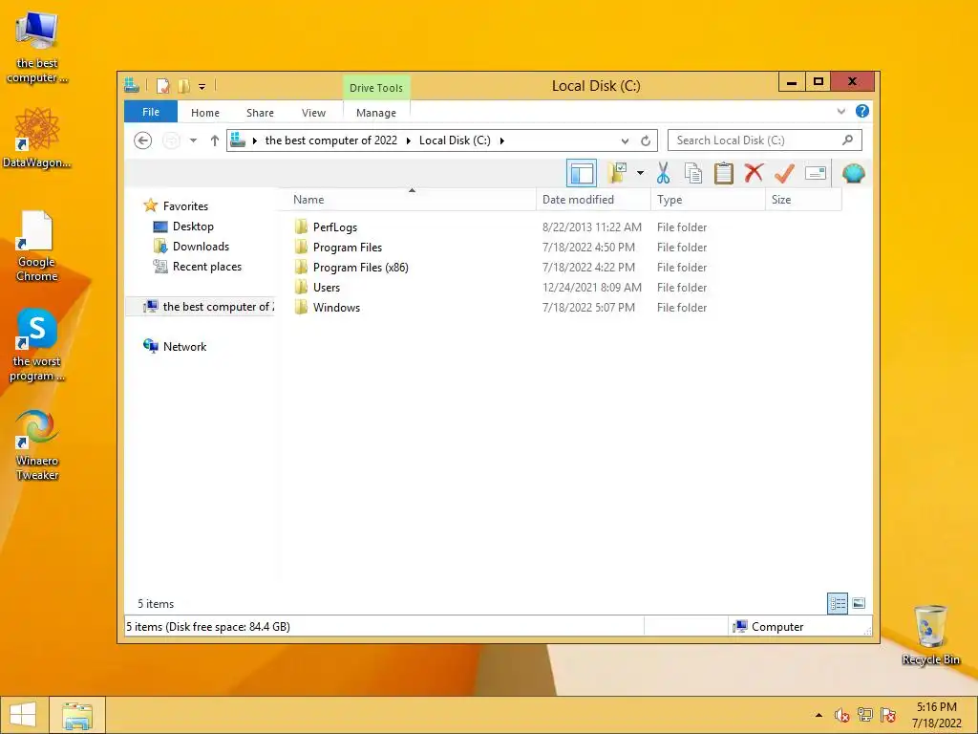Click File Explorer on the taskbar
This screenshot has height=734, width=978.
coord(77,715)
